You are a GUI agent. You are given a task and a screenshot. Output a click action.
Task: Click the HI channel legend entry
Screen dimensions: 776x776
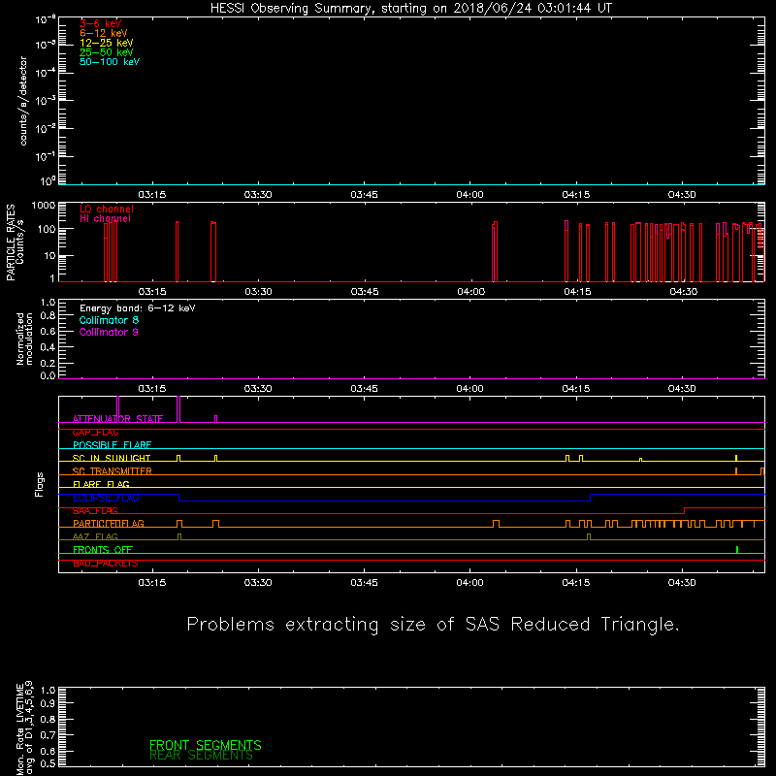tap(105, 219)
